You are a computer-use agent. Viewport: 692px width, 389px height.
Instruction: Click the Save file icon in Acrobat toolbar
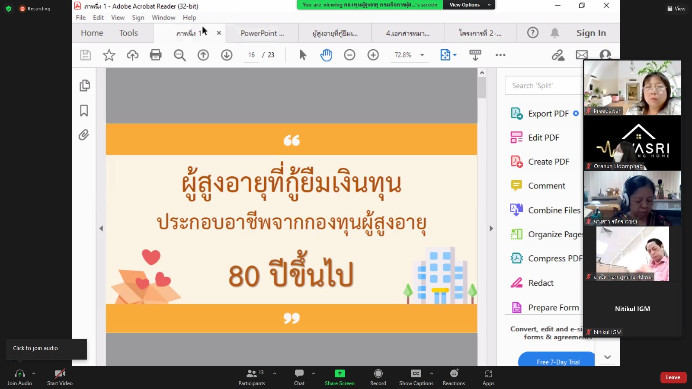pyautogui.click(x=86, y=55)
